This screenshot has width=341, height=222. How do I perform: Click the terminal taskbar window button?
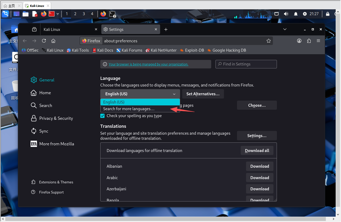click(x=113, y=14)
